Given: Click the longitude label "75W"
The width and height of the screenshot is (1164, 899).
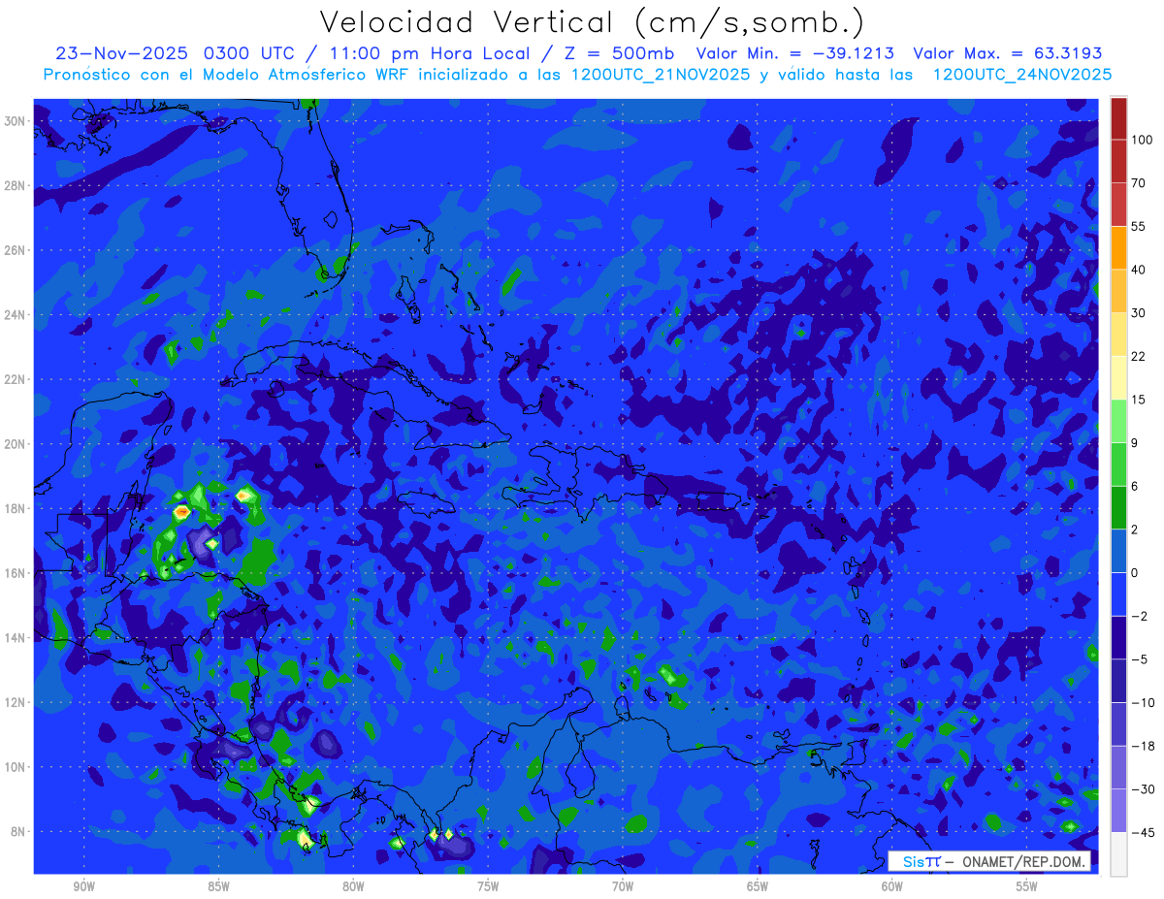Looking at the screenshot, I should [x=488, y=887].
